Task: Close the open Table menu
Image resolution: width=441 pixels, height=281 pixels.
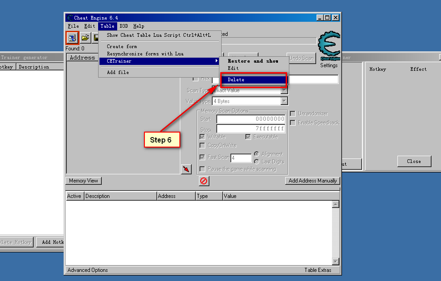Action: point(108,26)
